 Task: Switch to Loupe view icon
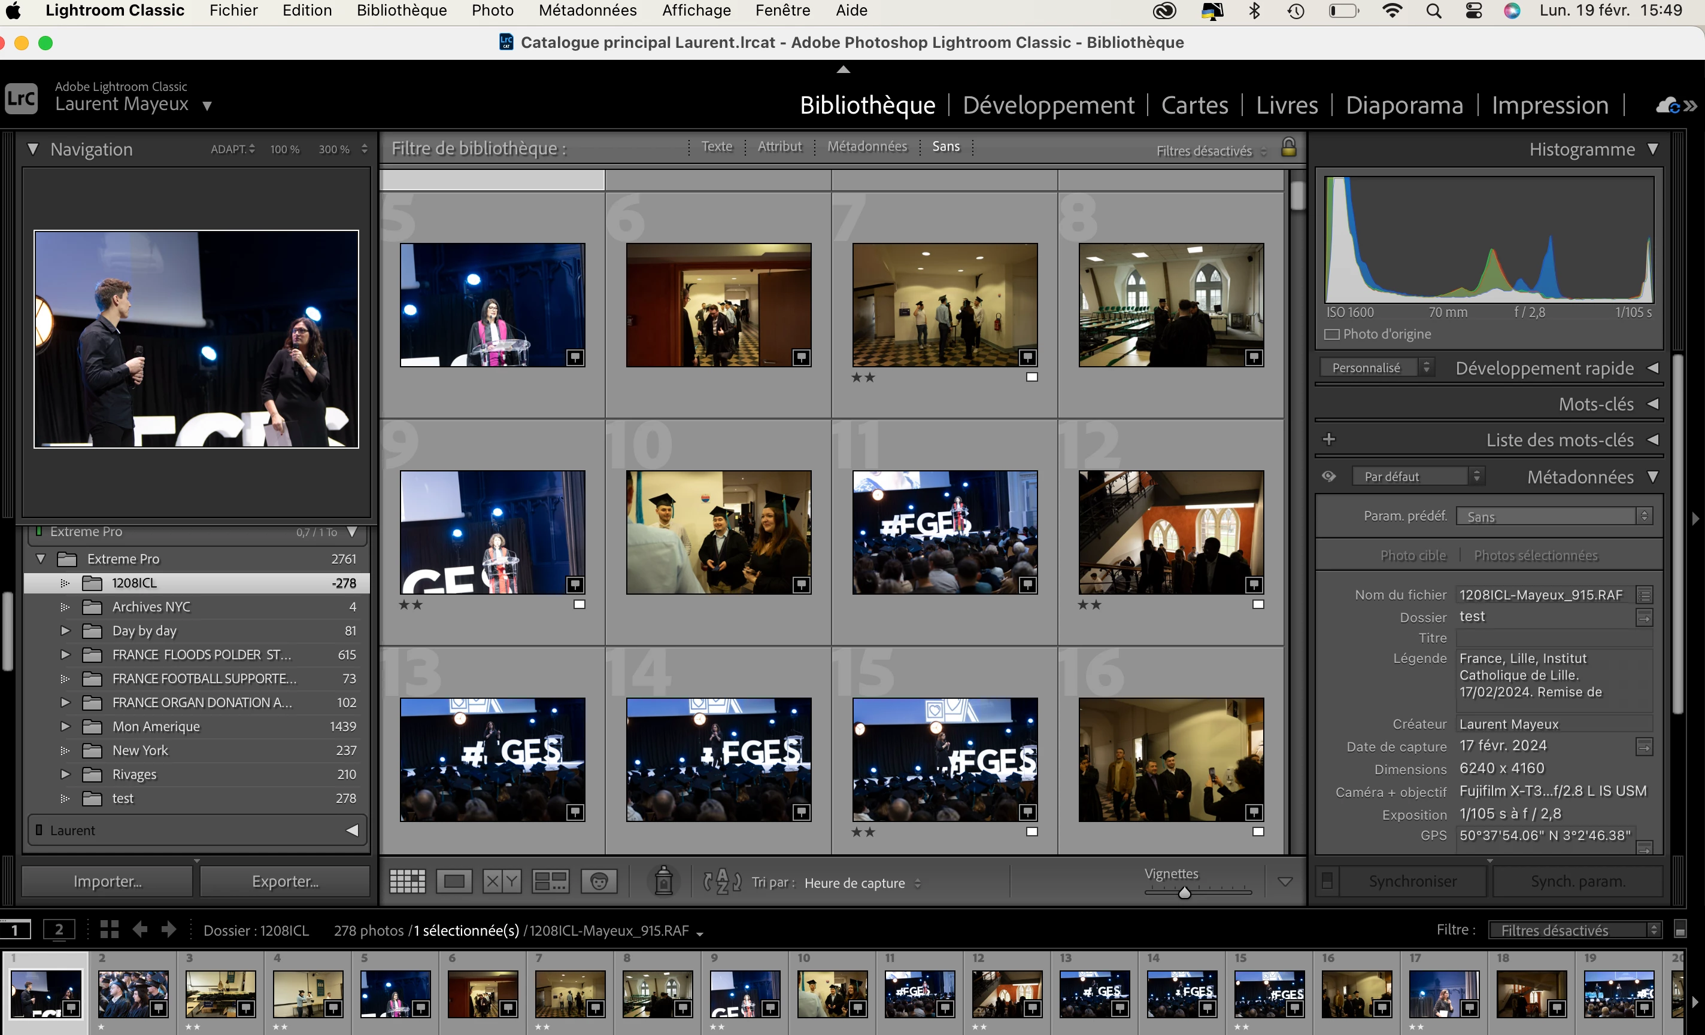tap(454, 881)
